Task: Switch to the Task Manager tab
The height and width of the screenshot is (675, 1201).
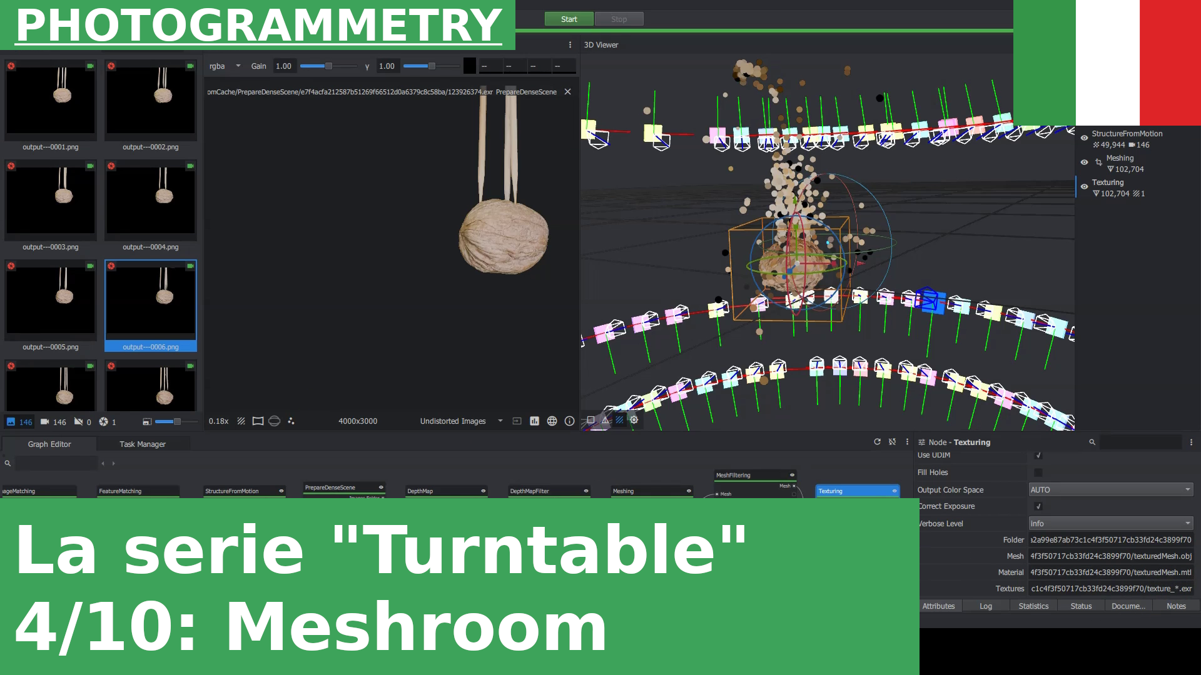Action: pos(143,444)
